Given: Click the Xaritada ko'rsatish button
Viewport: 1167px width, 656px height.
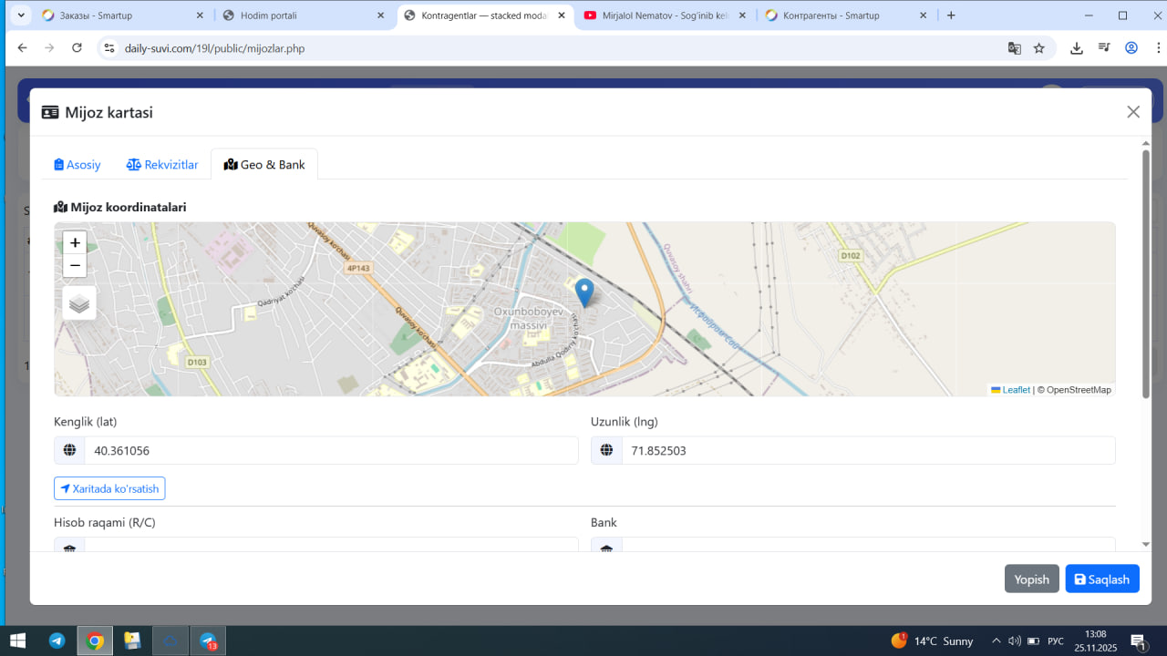Looking at the screenshot, I should [x=109, y=489].
